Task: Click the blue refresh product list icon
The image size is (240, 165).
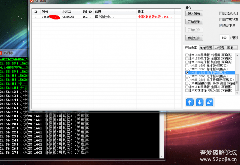Action: tap(210, 102)
